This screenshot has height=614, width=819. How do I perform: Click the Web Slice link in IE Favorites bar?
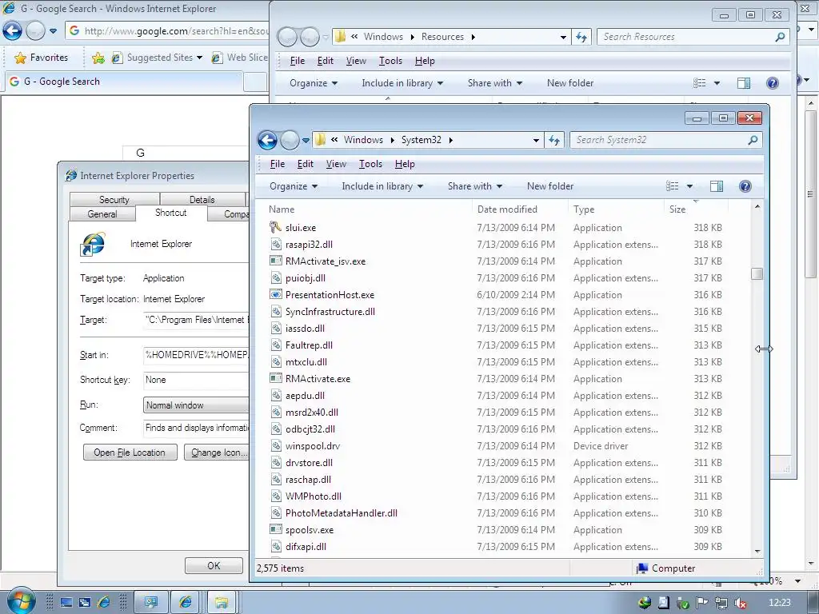click(x=240, y=58)
